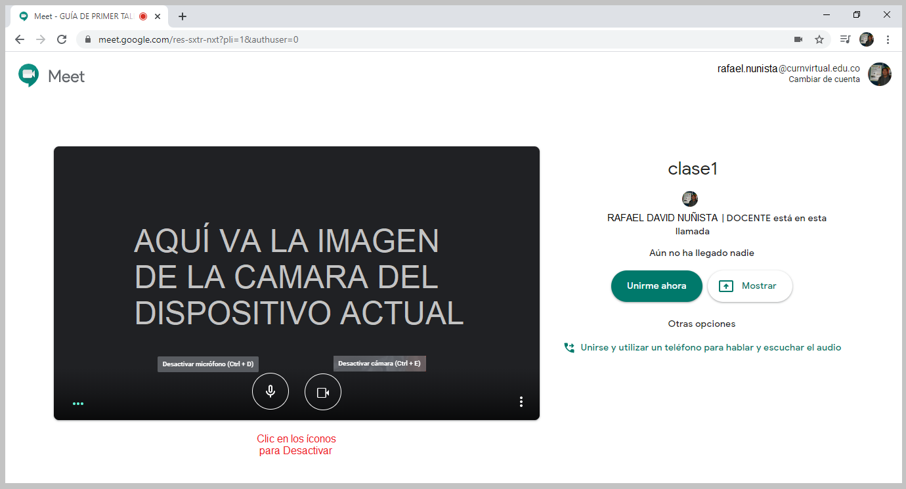Screen dimensions: 906x489
Task: Click Cambiar de cuenta link
Action: pyautogui.click(x=824, y=79)
